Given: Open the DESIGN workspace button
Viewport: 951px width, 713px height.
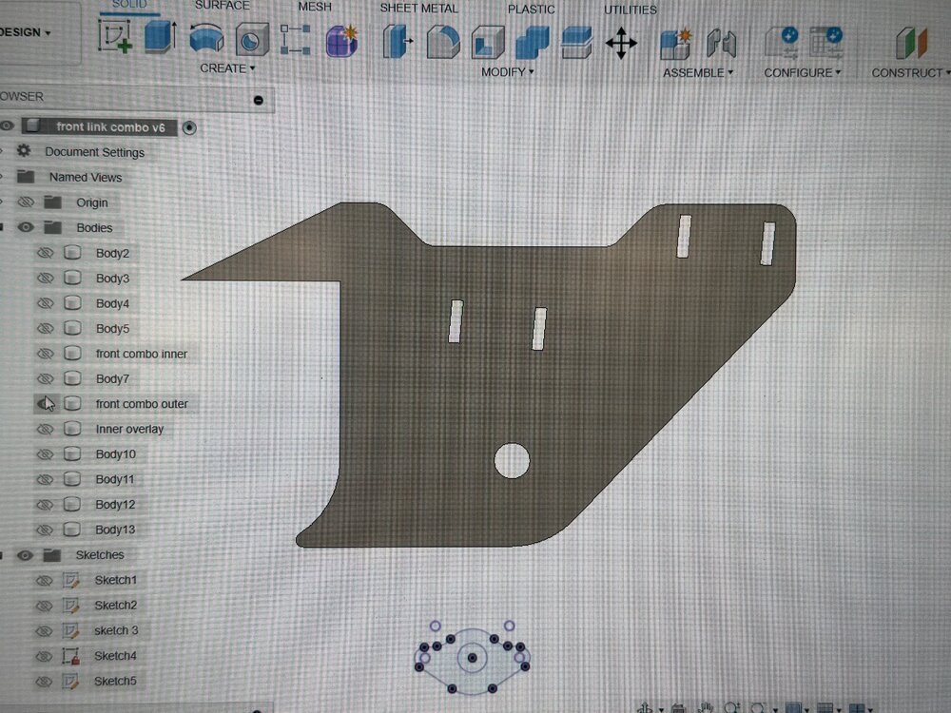Looking at the screenshot, I should (x=26, y=32).
